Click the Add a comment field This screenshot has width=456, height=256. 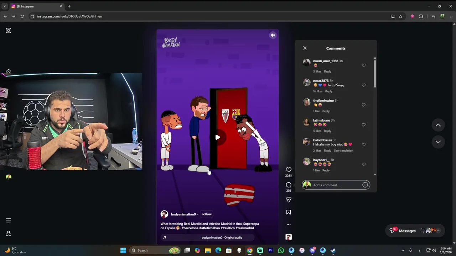pos(336,185)
